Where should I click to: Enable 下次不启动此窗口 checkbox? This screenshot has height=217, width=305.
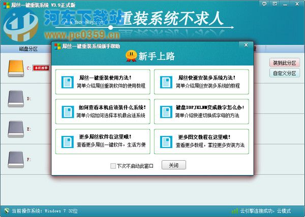point(113,166)
